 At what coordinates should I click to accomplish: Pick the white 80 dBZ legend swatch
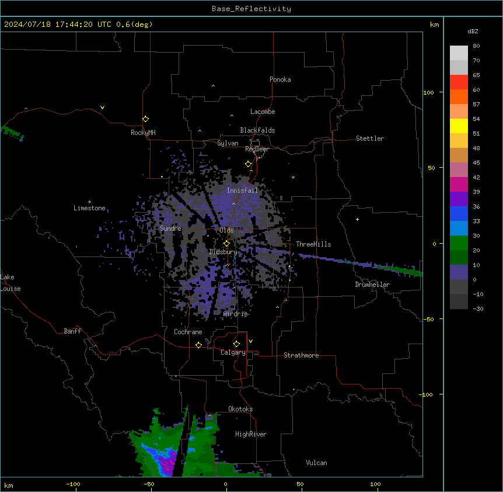click(x=459, y=53)
